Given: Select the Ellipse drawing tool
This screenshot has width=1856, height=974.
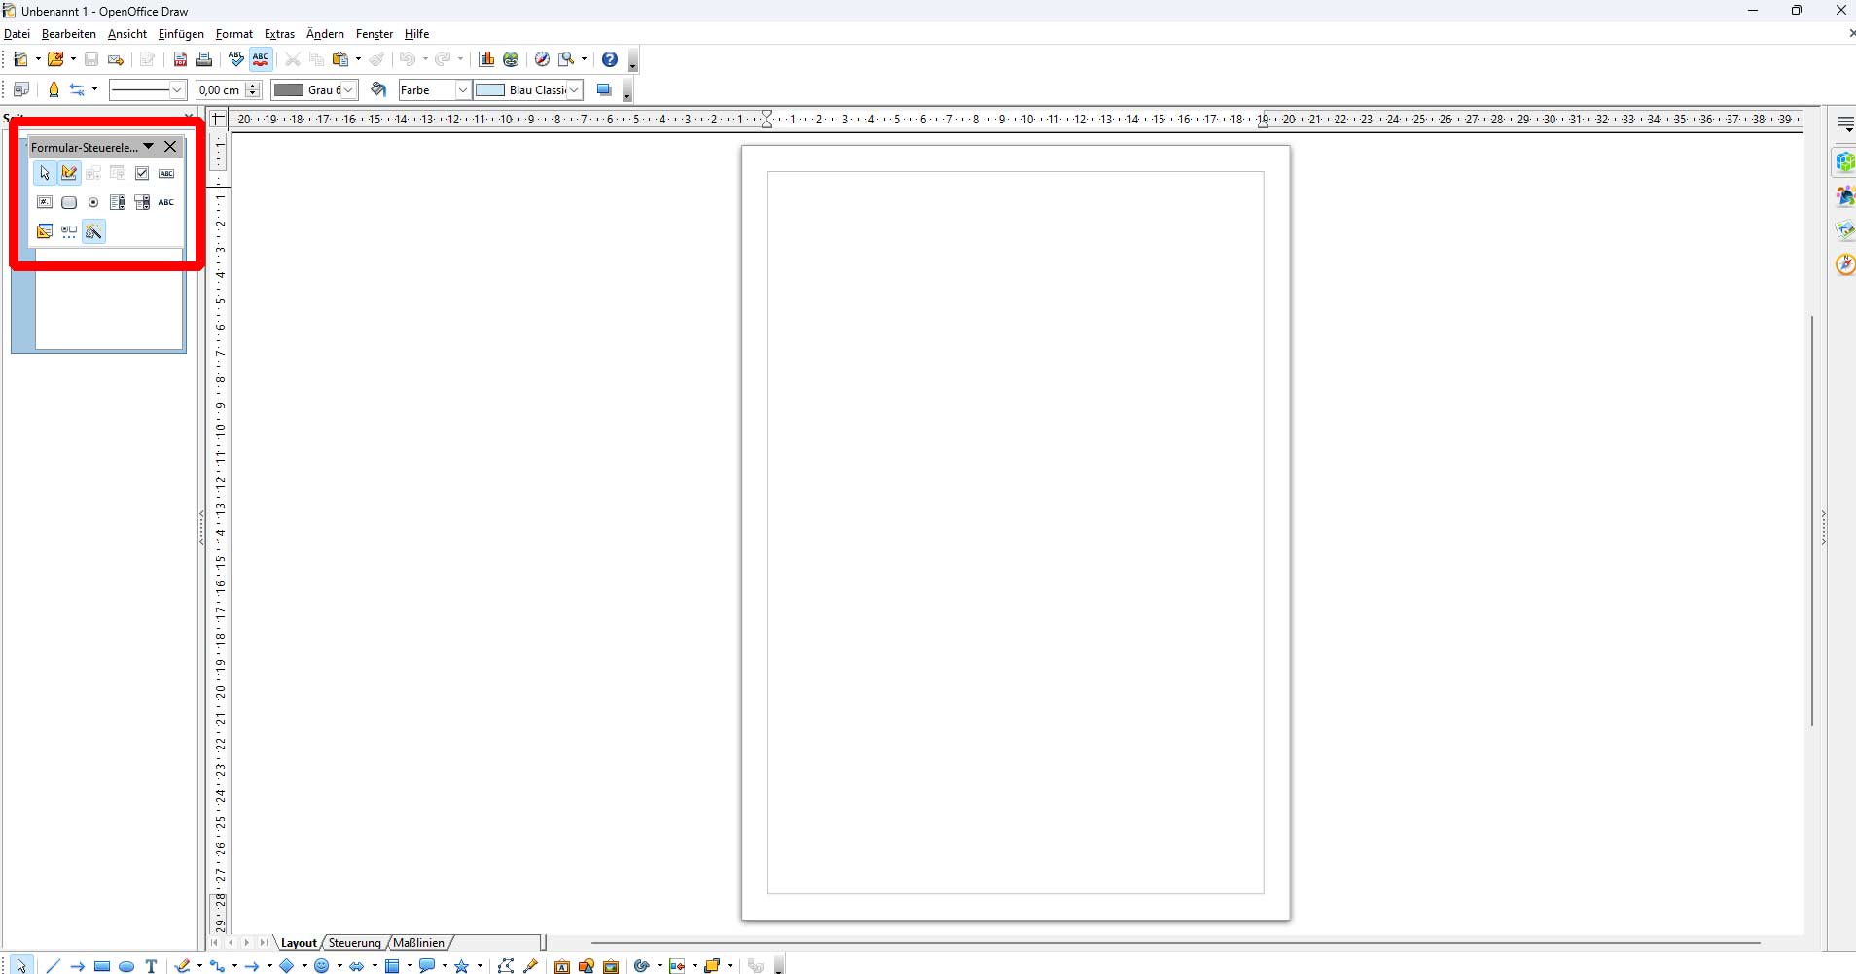Looking at the screenshot, I should [126, 965].
